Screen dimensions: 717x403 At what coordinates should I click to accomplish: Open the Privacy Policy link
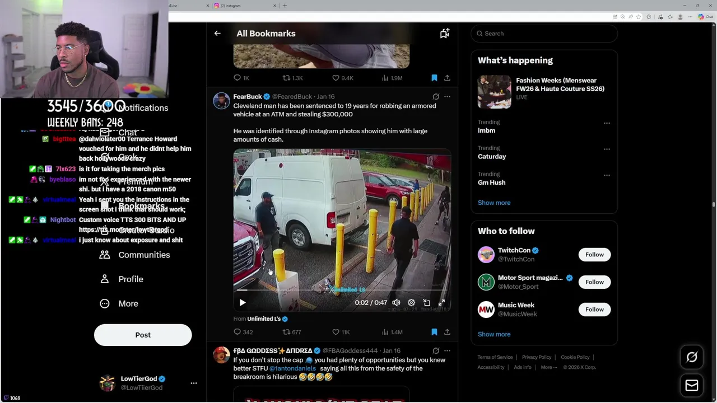(x=537, y=357)
